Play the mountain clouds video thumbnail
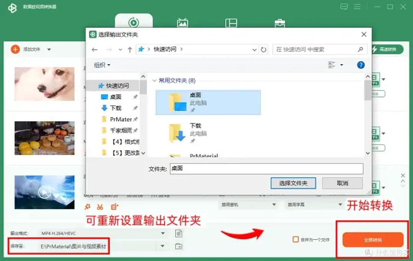This screenshot has width=413, height=261. click(44, 192)
